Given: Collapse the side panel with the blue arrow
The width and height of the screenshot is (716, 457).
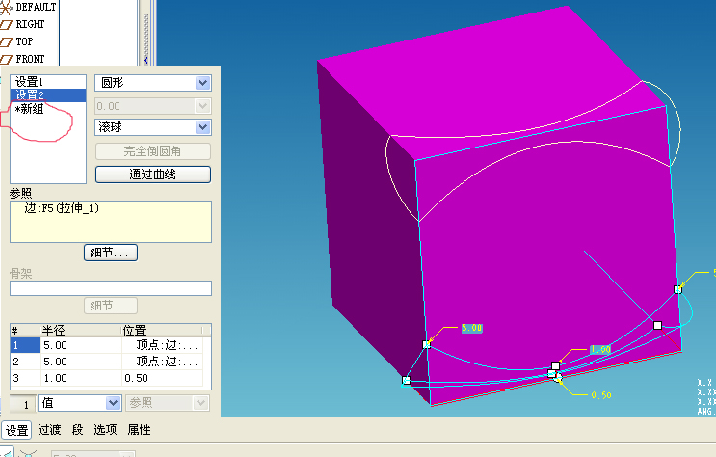Looking at the screenshot, I should pos(146,60).
